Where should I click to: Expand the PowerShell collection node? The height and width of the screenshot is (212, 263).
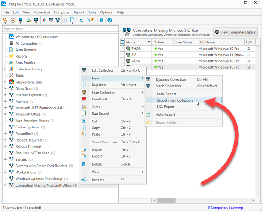pyautogui.click(x=5, y=133)
